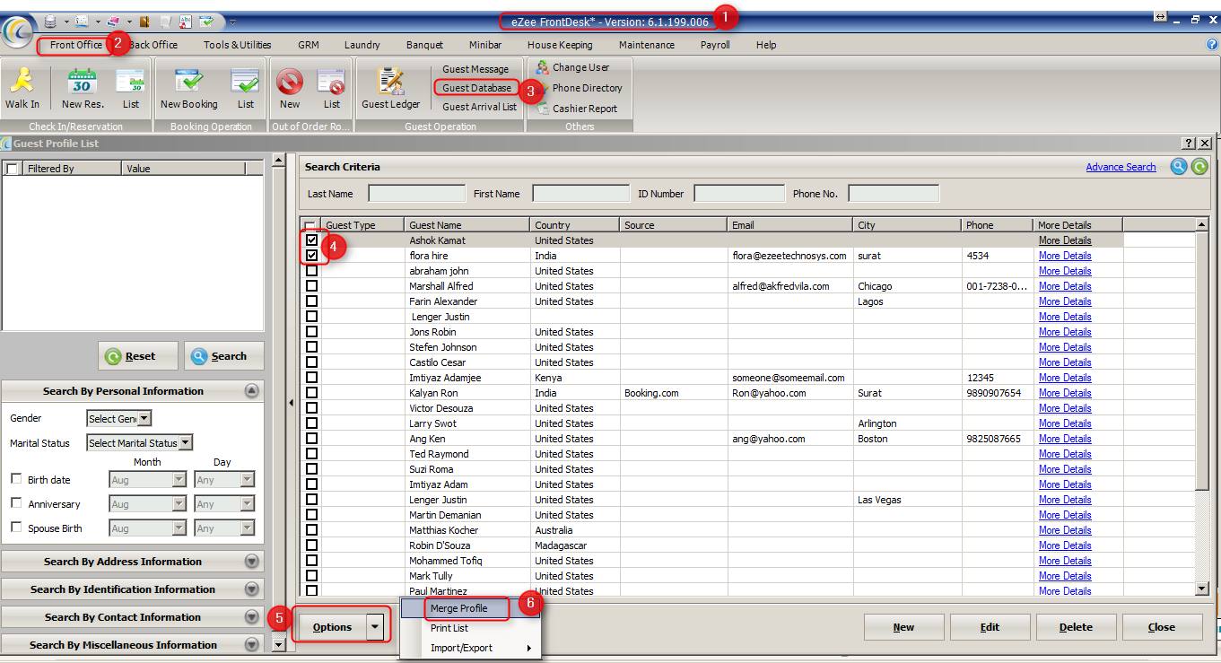Click the brown door icon in quick access toolbar

(x=144, y=21)
